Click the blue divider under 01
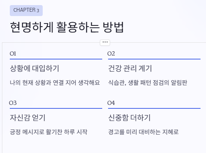 pyautogui.click(x=56, y=59)
